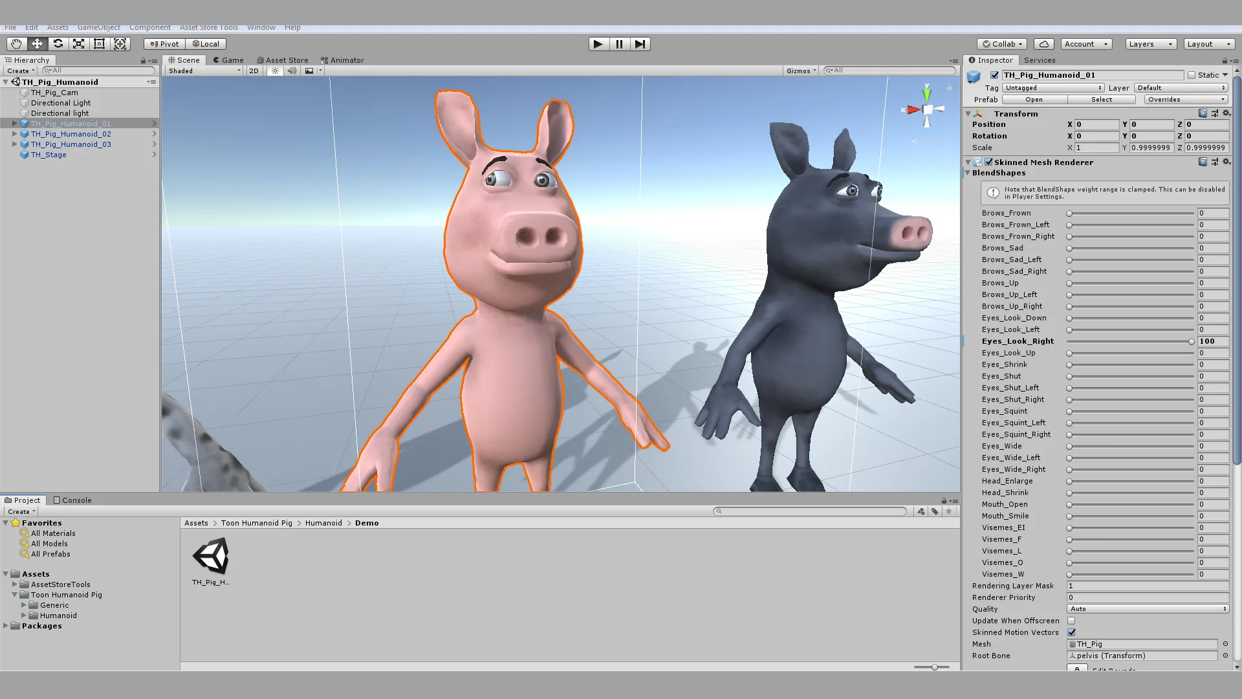Enable Update When Offscreen checkbox
The image size is (1242, 699).
click(1071, 621)
